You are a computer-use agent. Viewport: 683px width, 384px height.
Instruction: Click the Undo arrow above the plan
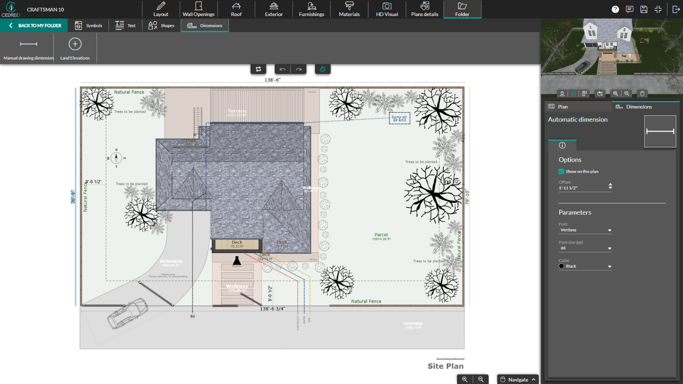(282, 69)
